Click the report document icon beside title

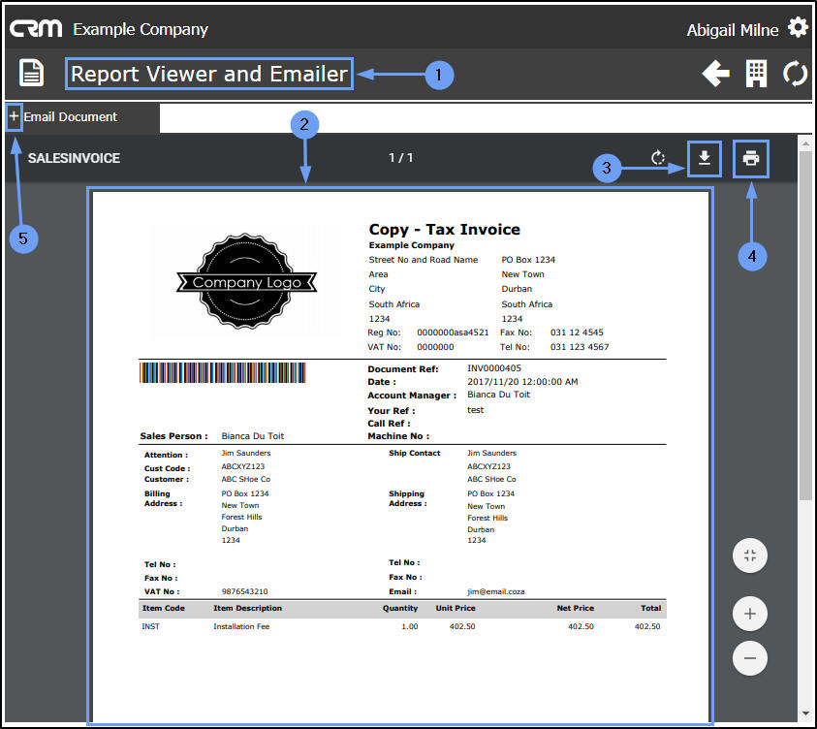point(32,74)
